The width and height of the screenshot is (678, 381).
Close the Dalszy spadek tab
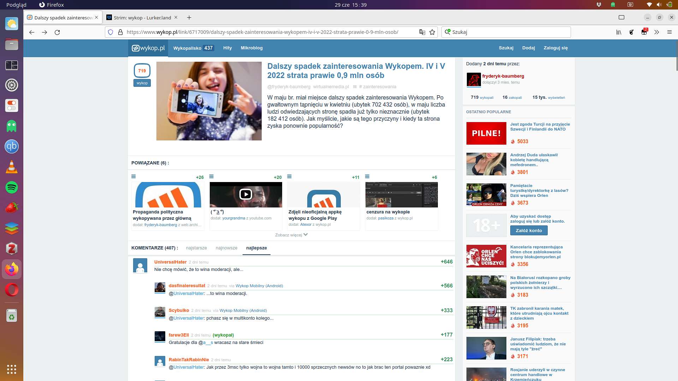point(96,17)
